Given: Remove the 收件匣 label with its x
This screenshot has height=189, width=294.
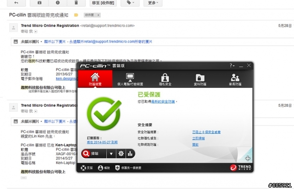Looking at the screenshot, I should [98, 15].
